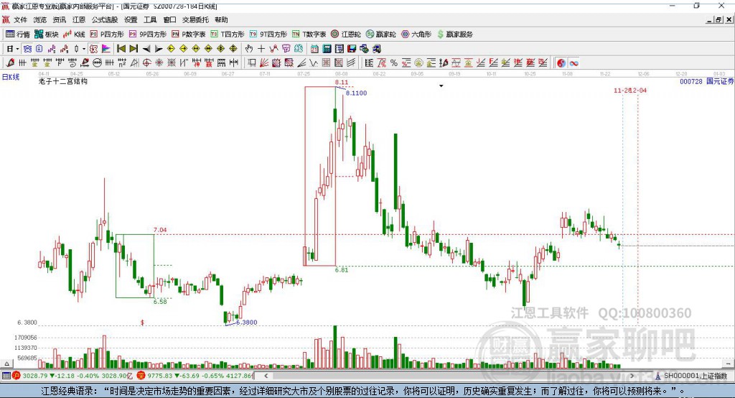Open the 江恩轮 Gann wheel
The width and height of the screenshot is (735, 398).
(x=346, y=34)
